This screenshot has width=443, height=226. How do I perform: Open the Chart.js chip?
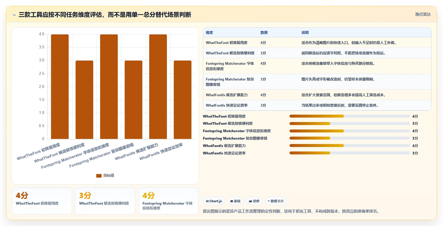coord(214,201)
